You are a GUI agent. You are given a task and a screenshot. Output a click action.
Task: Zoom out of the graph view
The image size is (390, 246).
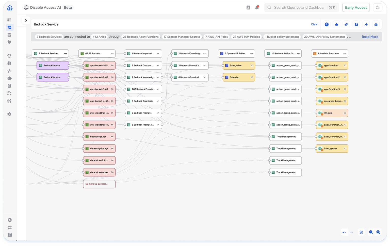[x=371, y=232]
